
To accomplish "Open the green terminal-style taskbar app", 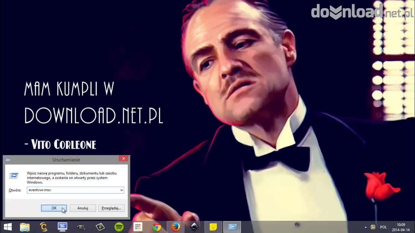I will click(x=100, y=227).
